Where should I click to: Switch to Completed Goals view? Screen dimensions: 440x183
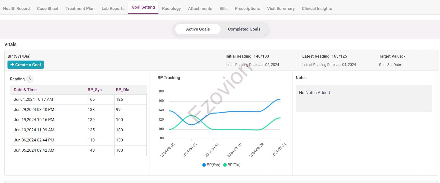[x=244, y=29]
